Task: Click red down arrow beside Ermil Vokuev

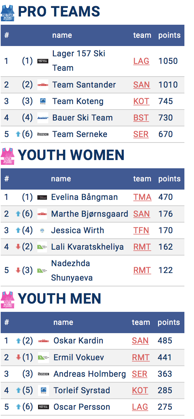Action: tap(18, 358)
